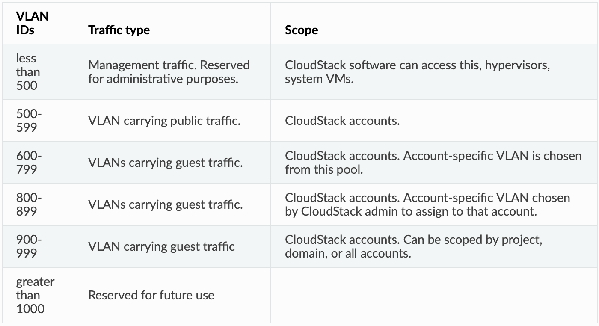
Task: Click the "greater than 1000" VLAN ID cell
Action: (x=35, y=295)
